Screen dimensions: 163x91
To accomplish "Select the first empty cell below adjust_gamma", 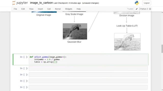I will point(88,68).
